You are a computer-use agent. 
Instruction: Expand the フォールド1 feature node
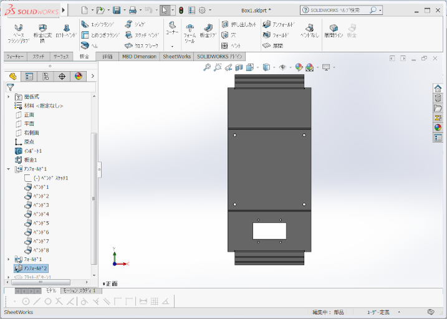click(x=8, y=259)
